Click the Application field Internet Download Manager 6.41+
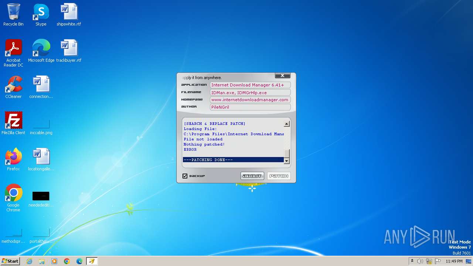473x266 pixels. [250, 85]
